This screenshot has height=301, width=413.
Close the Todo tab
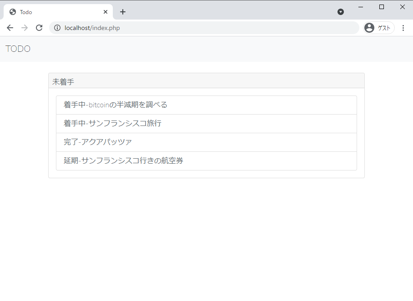tap(105, 12)
